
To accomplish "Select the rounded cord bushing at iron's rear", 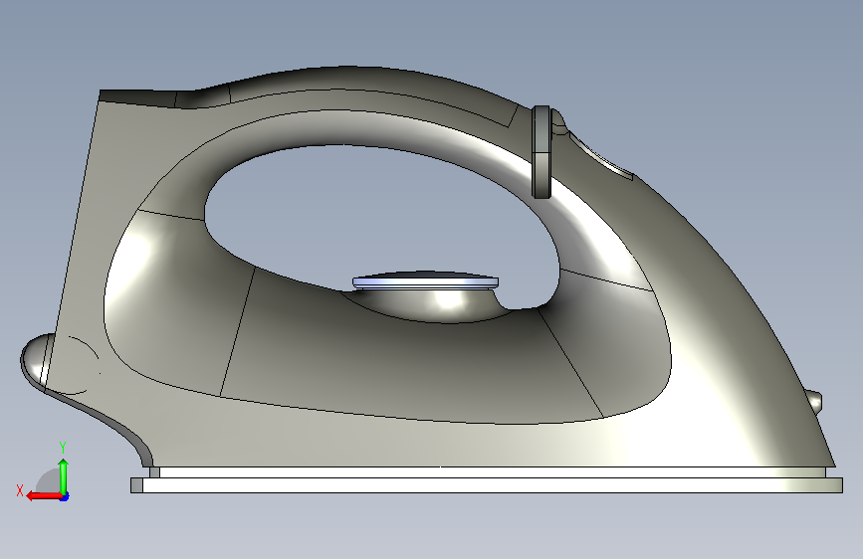I will pyautogui.click(x=38, y=360).
